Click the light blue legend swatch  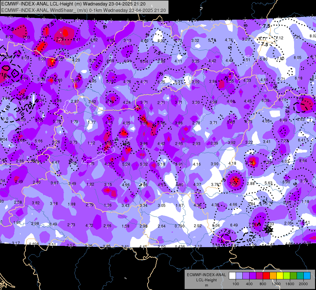[x=307, y=276]
